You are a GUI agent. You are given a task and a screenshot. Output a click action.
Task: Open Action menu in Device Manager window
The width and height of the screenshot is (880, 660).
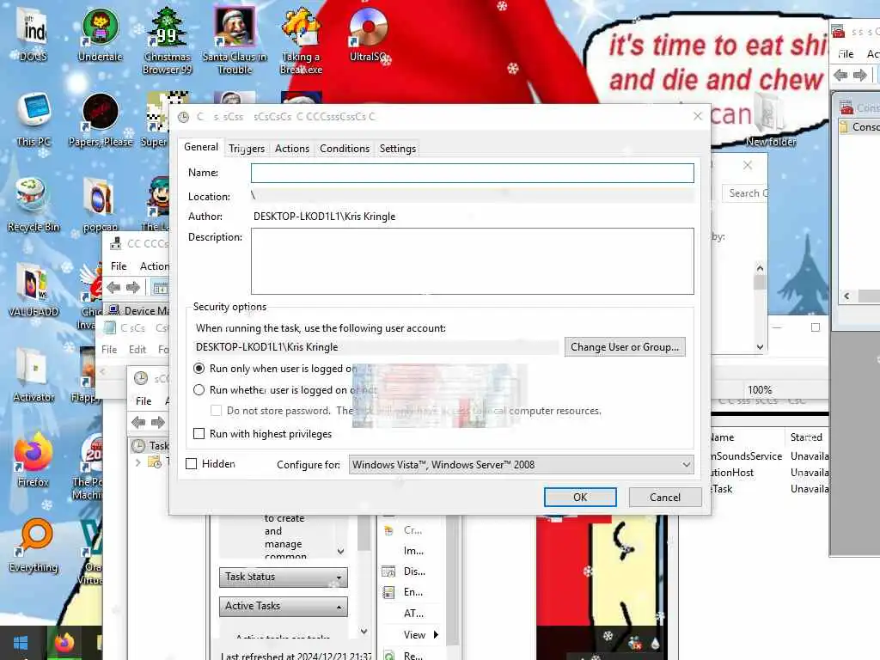pyautogui.click(x=155, y=266)
